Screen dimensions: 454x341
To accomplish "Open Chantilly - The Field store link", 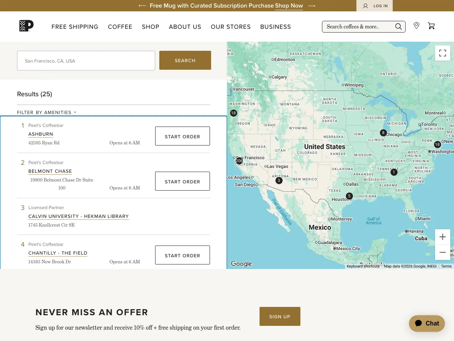I will pyautogui.click(x=58, y=253).
